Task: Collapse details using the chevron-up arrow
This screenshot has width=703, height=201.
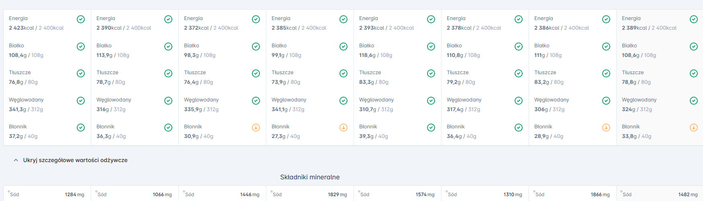Action: pos(16,160)
